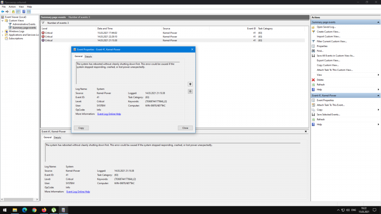Open Event Log Online Help link in dialog
The image size is (381, 214).
[109, 114]
